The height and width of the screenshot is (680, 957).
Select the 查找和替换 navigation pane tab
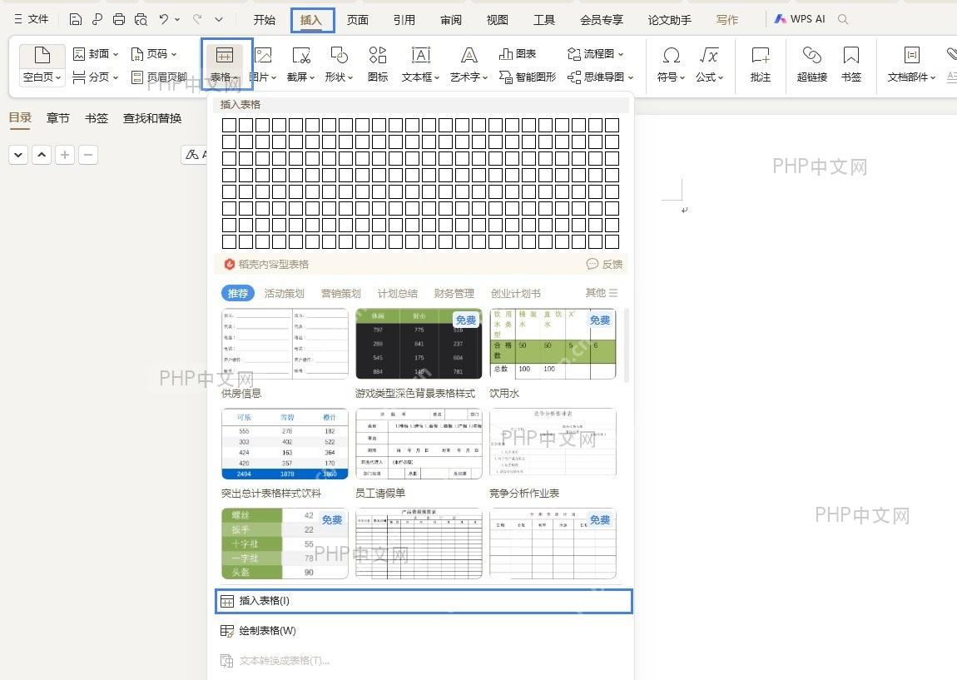152,118
